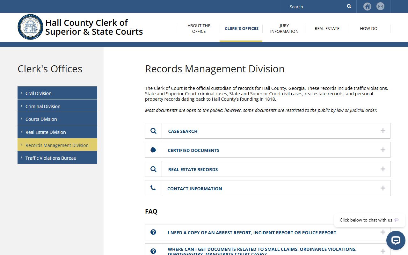Click the Traffic Violations Bureau chevron arrow

(x=21, y=157)
